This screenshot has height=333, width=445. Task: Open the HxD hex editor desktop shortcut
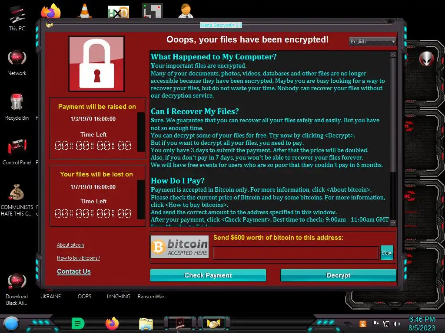coord(118,12)
